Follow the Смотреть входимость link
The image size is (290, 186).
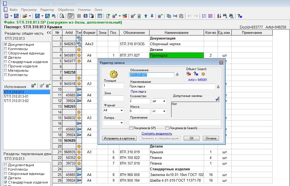click(157, 133)
